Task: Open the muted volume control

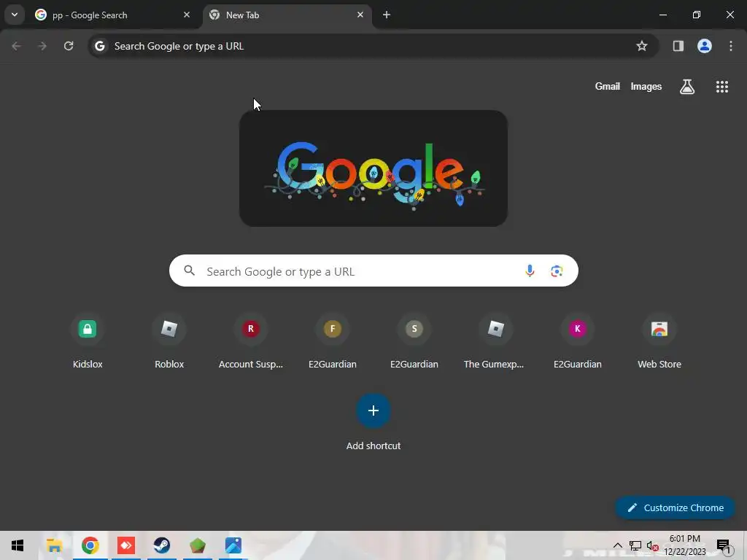Action: click(x=652, y=545)
